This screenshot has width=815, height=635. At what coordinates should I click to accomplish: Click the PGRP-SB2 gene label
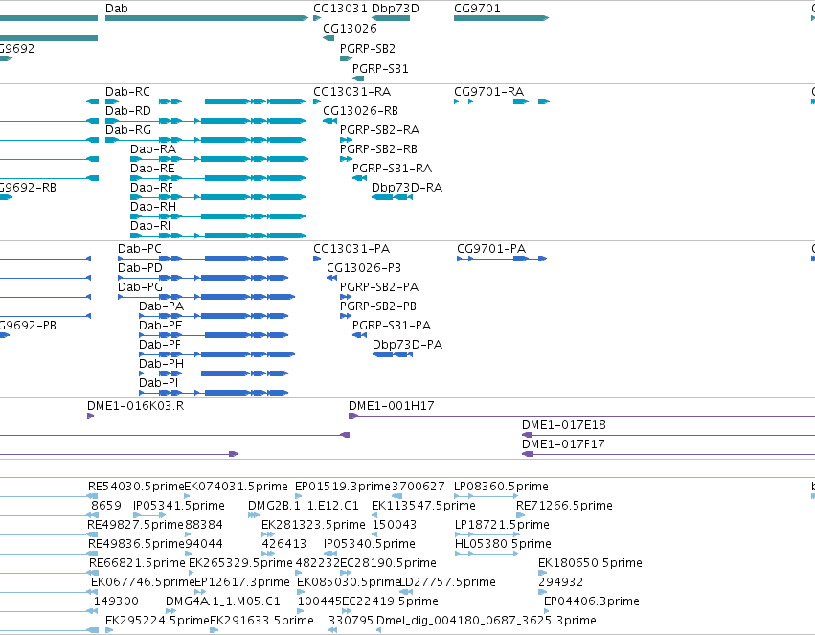click(368, 48)
